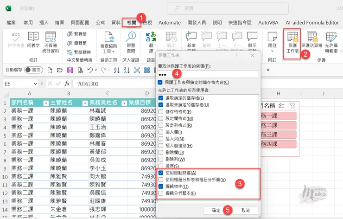The height and width of the screenshot is (219, 343).
Task: Click cell with 朱金倉 in row 14
Action: pos(69,209)
